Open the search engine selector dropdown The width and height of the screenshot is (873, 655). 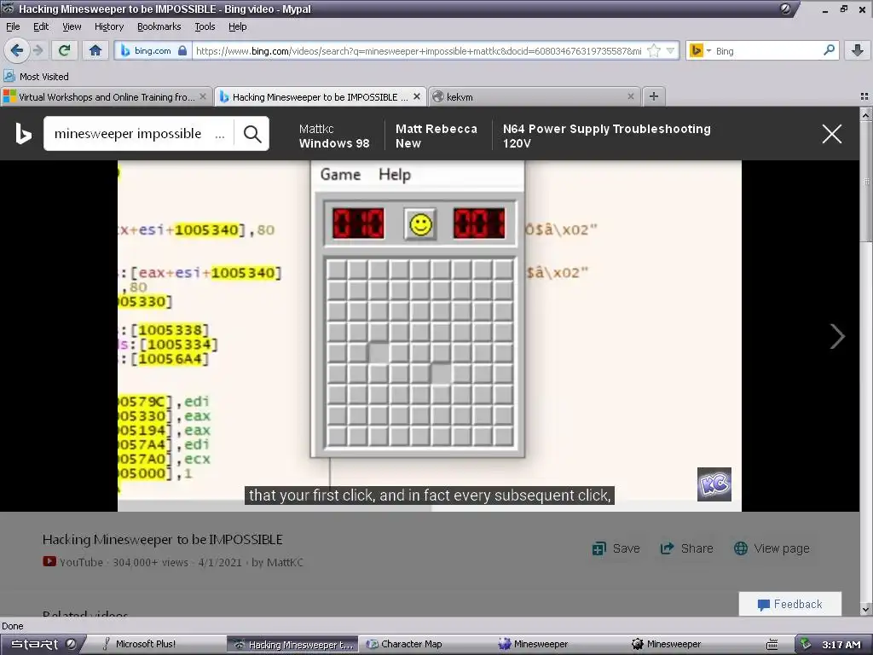click(x=700, y=50)
